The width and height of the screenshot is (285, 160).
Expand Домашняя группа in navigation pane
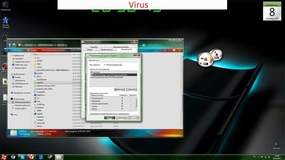point(20,93)
